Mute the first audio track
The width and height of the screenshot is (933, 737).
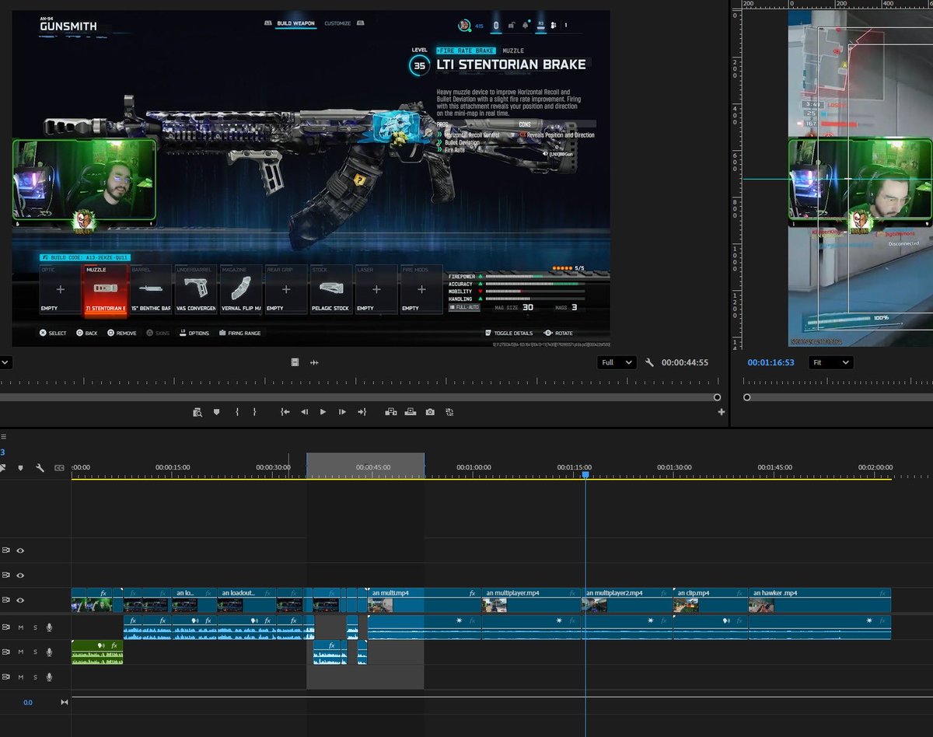tap(21, 627)
